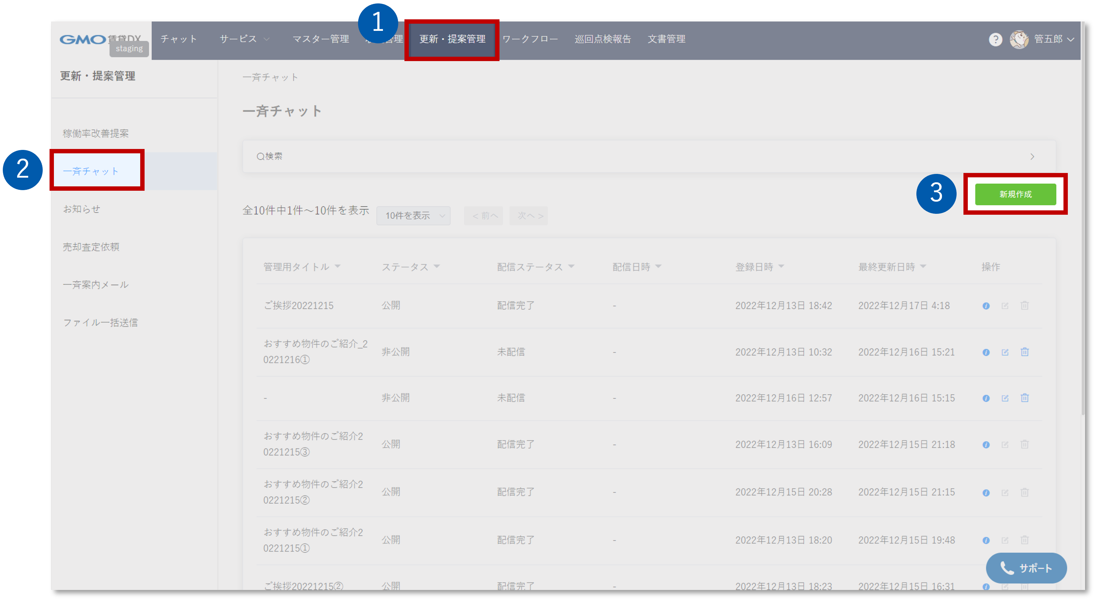Sort by 配信ステータス column header
Screen dimensions: 1094x599
535,267
